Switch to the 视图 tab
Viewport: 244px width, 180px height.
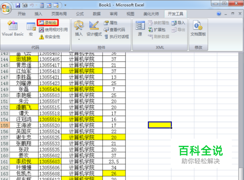click(130, 14)
